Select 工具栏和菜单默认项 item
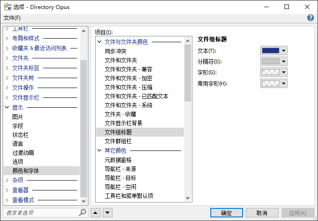This screenshot has width=318, height=221. (x=129, y=196)
